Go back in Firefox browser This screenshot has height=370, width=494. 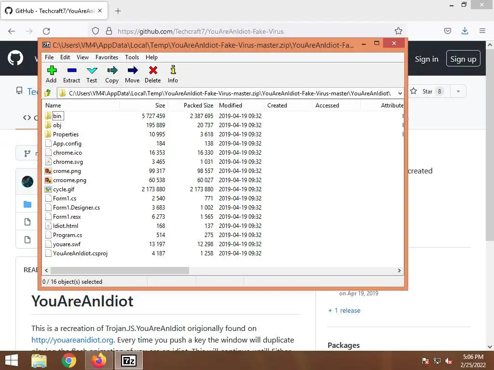[12, 31]
